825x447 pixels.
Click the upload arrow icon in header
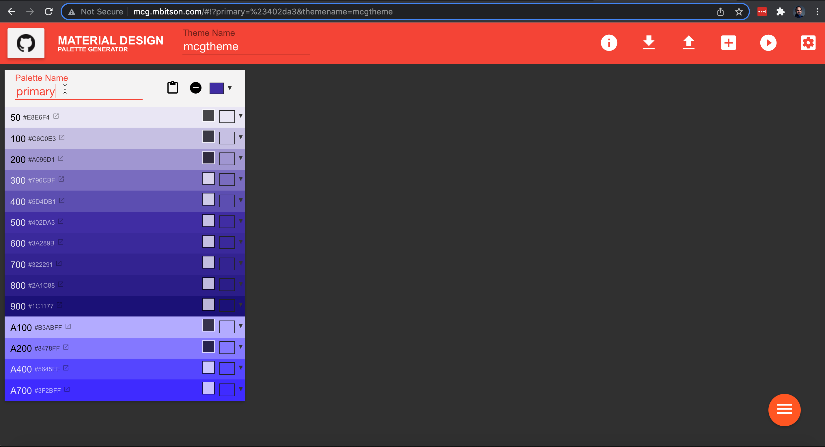(x=688, y=43)
